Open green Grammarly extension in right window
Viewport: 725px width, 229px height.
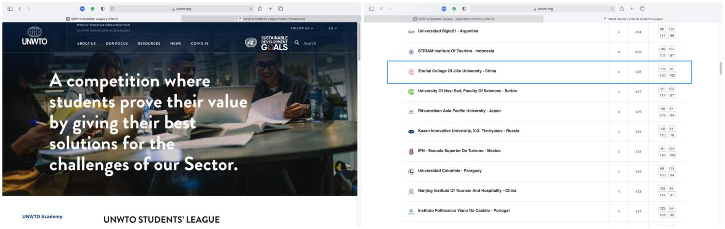(454, 9)
